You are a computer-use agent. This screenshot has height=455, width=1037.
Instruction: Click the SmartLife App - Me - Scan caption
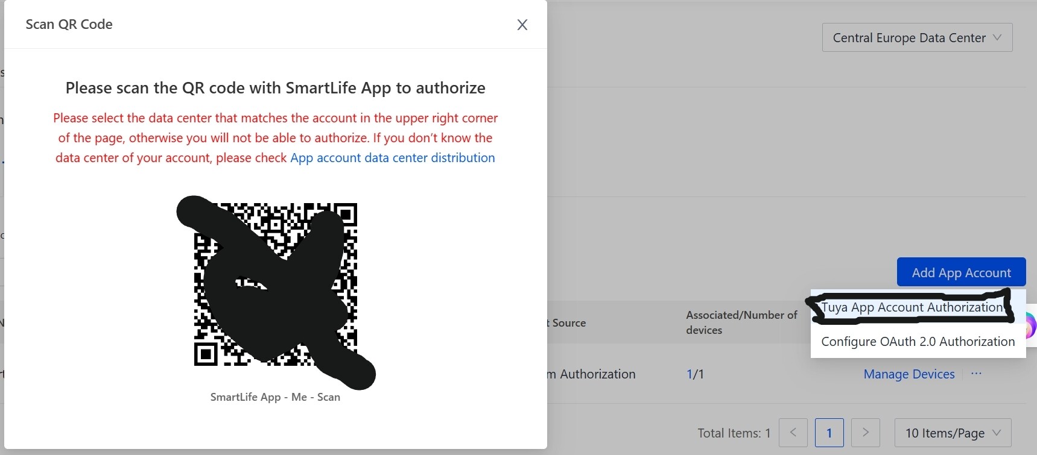pyautogui.click(x=275, y=397)
